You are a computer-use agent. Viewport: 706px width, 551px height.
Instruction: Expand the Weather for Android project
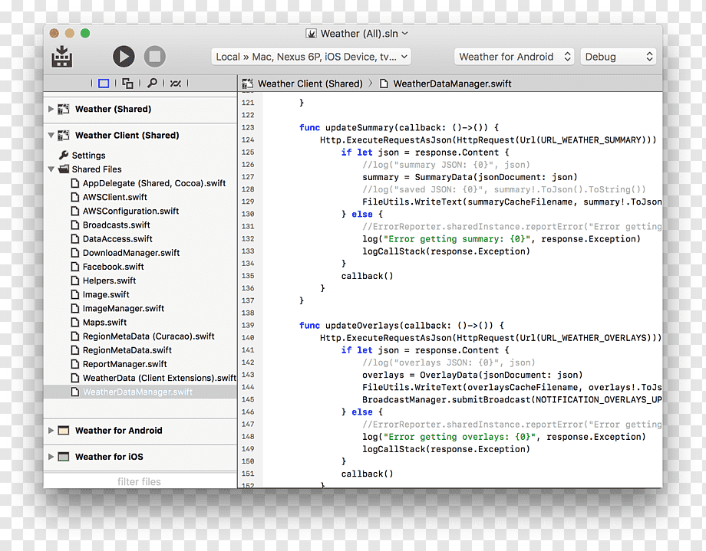51,431
